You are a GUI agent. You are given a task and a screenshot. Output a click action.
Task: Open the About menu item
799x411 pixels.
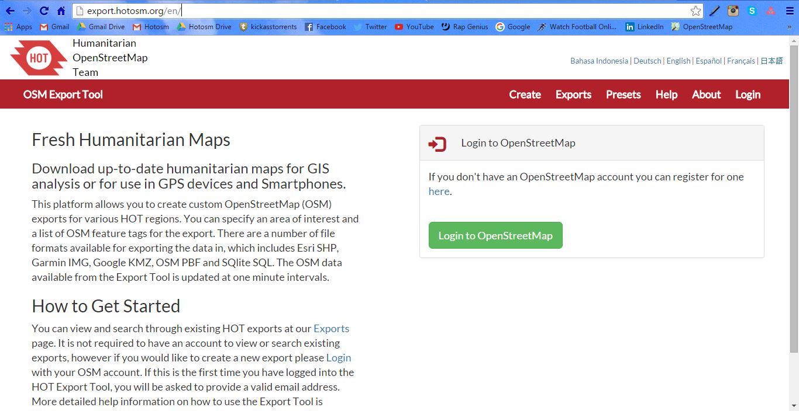pyautogui.click(x=706, y=95)
